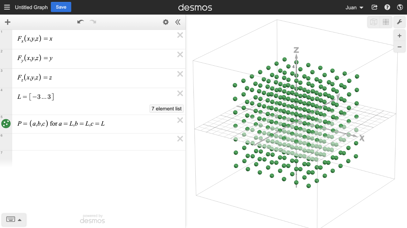Click the Add Item plus button
This screenshot has height=228, width=407.
(x=8, y=22)
